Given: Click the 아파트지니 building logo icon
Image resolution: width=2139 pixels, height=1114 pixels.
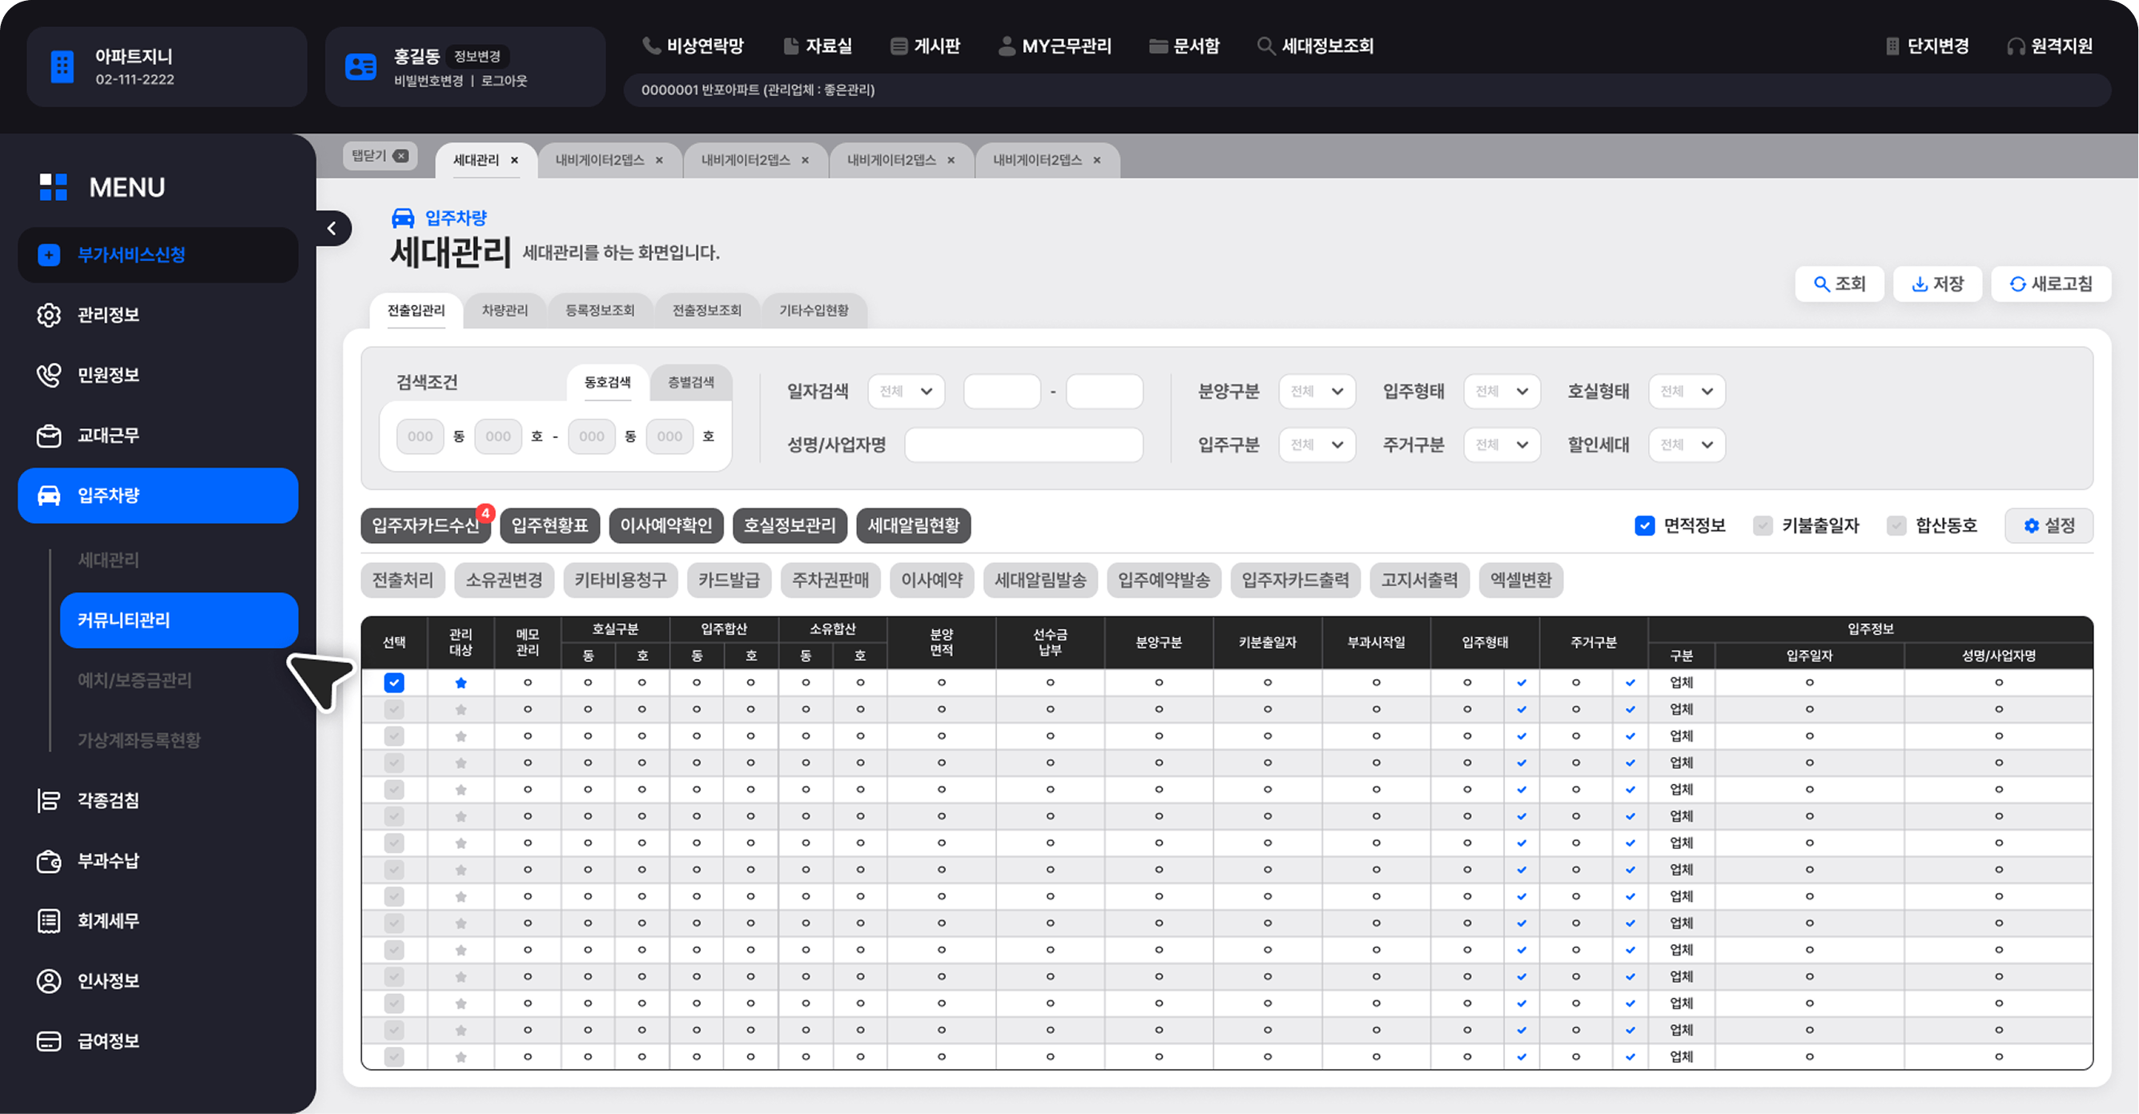Looking at the screenshot, I should (x=62, y=66).
